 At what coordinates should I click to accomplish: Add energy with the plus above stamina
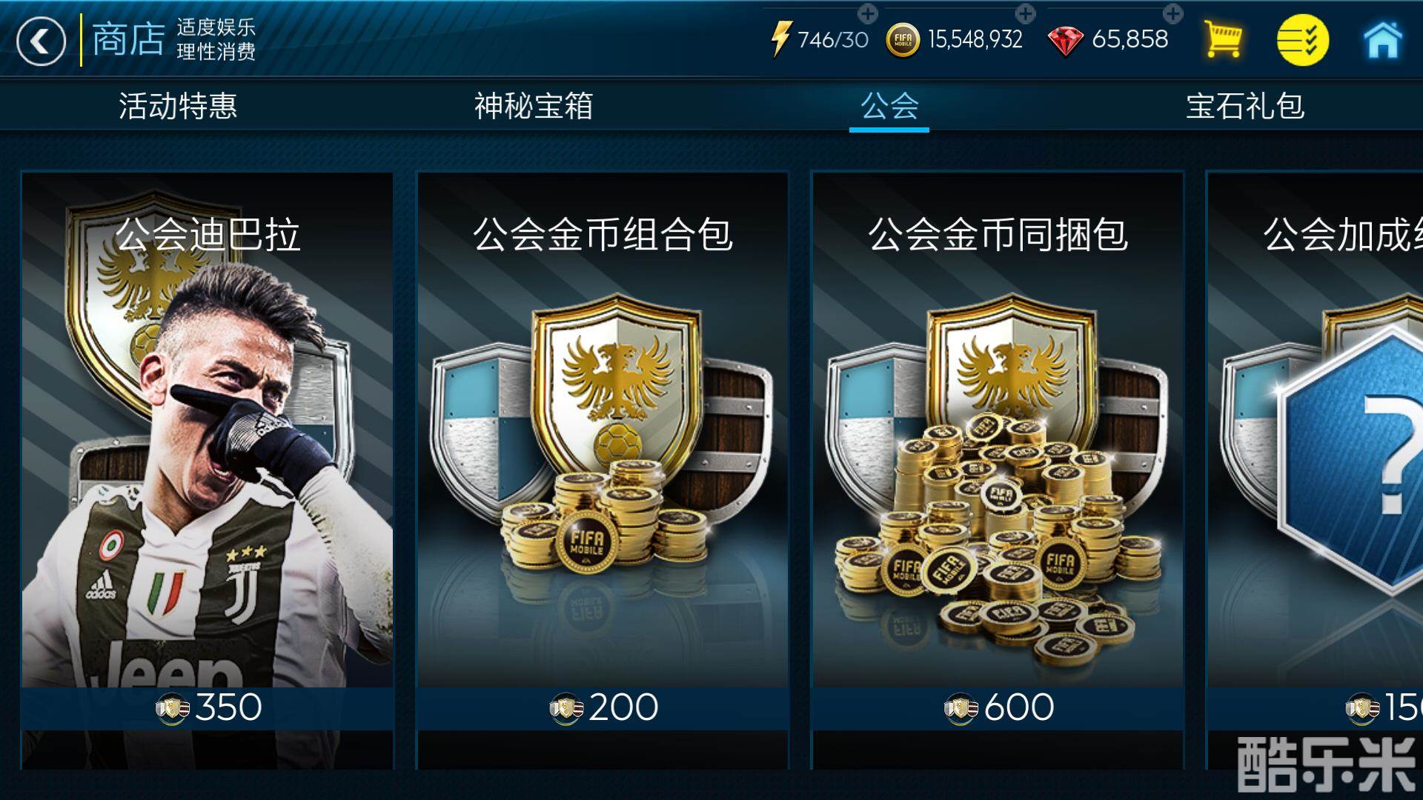(x=867, y=13)
